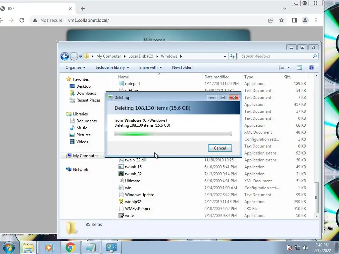Open Windows Start menu
The height and width of the screenshot is (254, 339).
(x=9, y=247)
